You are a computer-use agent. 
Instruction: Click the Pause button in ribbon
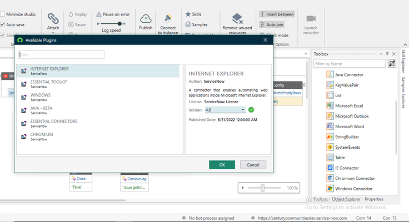(x=77, y=24)
